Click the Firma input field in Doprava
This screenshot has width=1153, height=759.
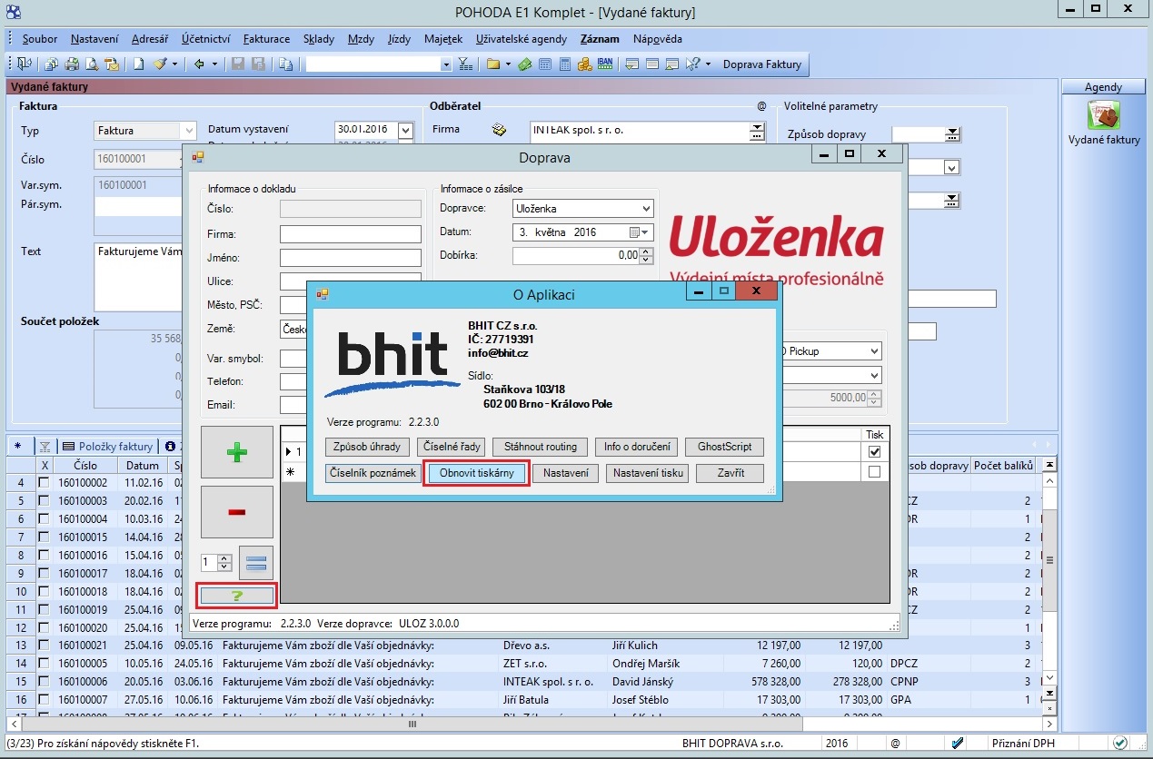(351, 234)
